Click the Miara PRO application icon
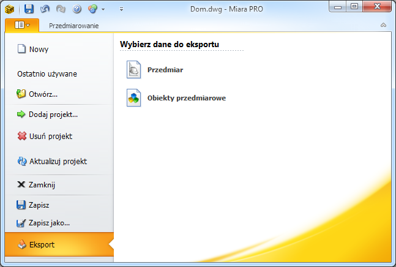This screenshot has width=396, height=267. pyautogui.click(x=10, y=9)
